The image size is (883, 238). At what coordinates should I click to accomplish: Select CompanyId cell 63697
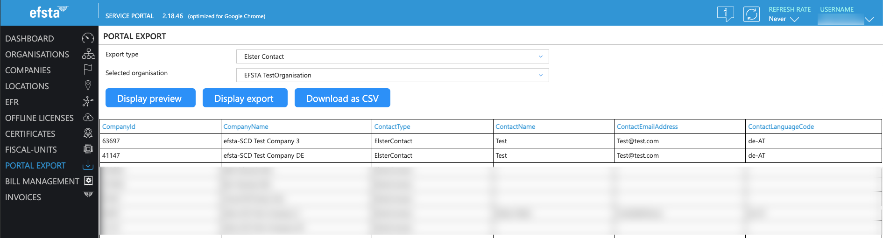(x=160, y=141)
